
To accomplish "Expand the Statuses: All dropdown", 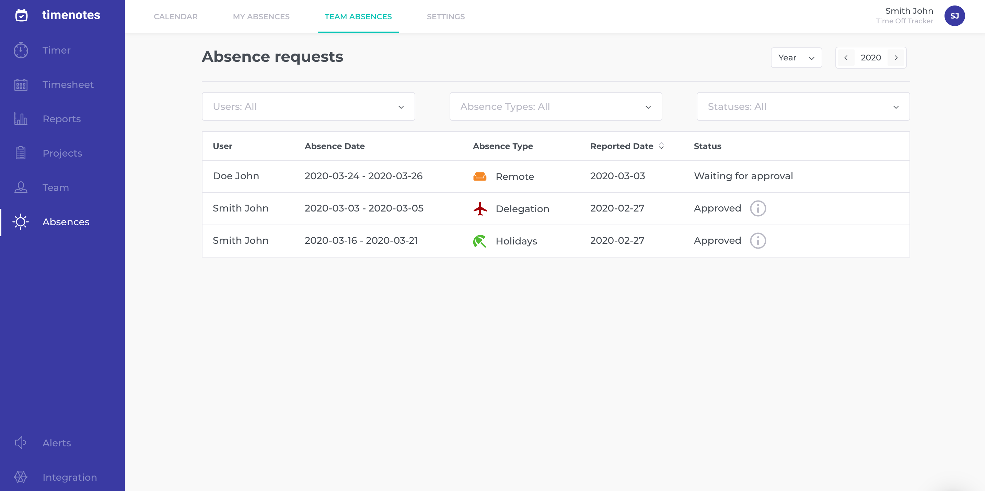I will tap(803, 107).
